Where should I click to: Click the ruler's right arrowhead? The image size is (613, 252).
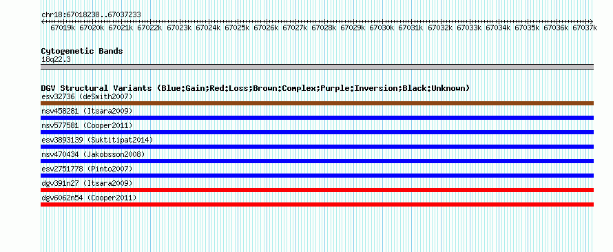point(592,21)
